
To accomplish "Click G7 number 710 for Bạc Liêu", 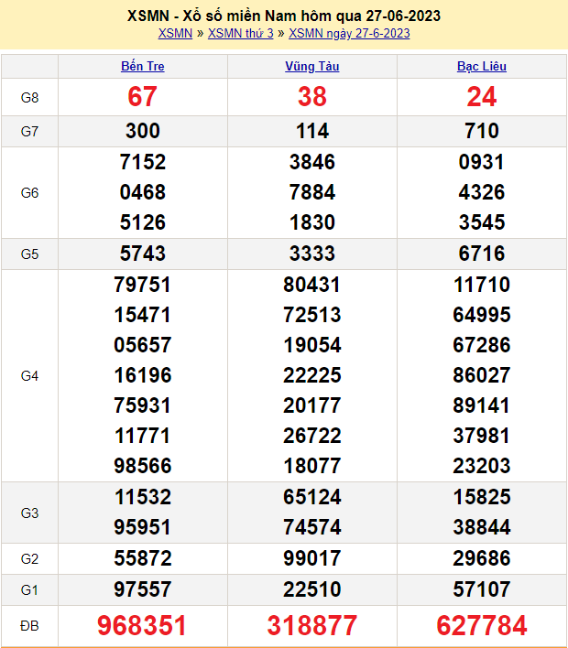I will (x=482, y=131).
